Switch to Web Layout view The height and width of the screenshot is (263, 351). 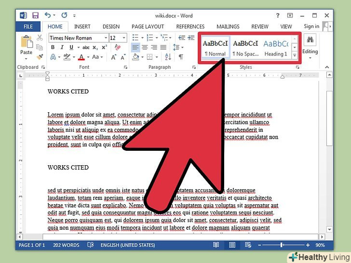(x=248, y=245)
